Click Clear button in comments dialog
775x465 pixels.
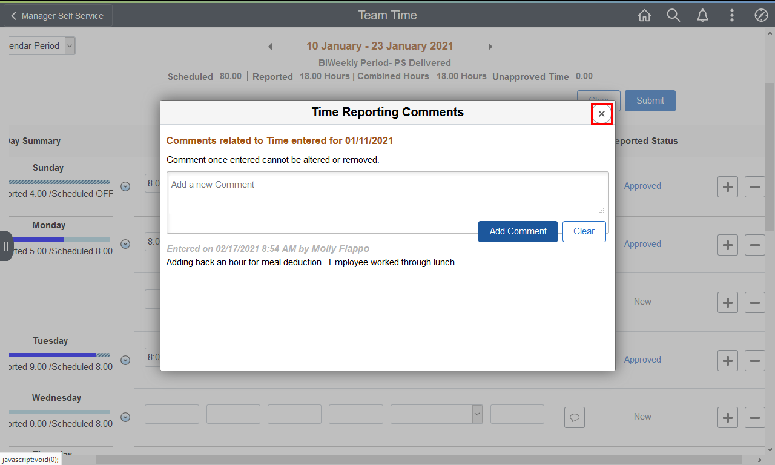click(x=584, y=231)
